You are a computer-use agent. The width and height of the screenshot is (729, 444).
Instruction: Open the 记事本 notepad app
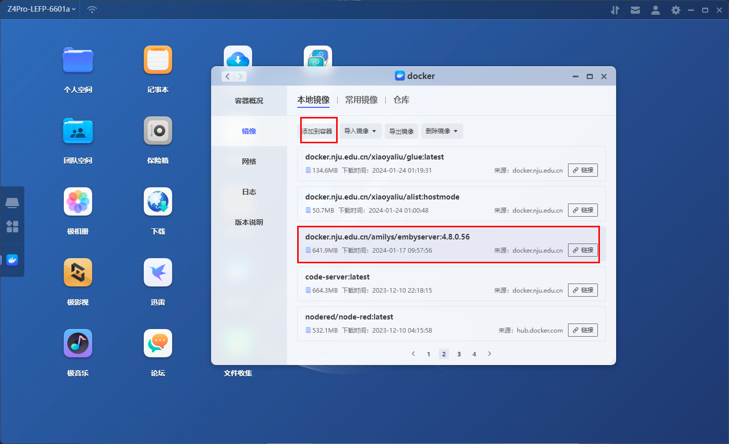coord(158,60)
